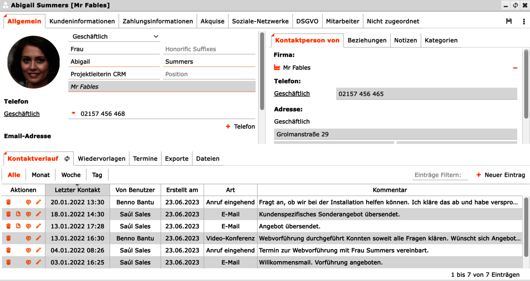Viewport: 530px width, 281px height.
Task: Click the save disk icon
Action: pyautogui.click(x=509, y=21)
